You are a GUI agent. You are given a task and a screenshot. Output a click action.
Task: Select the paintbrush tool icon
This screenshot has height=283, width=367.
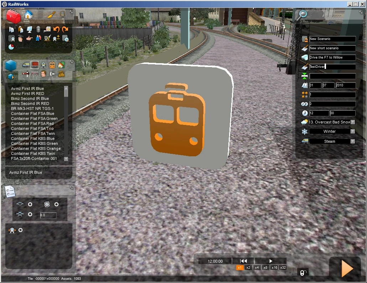pos(51,15)
